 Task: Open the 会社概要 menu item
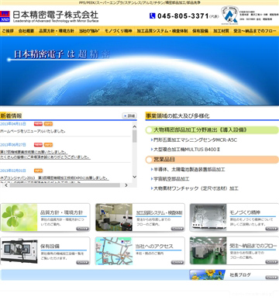26,31
